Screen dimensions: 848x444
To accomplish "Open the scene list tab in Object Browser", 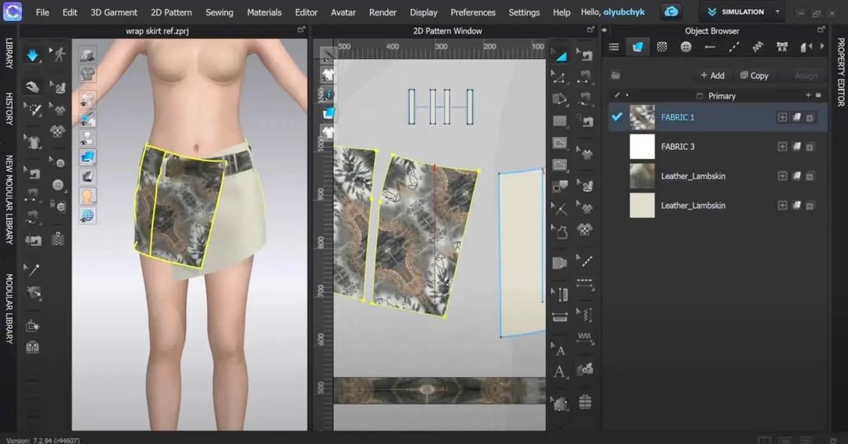I will 614,47.
